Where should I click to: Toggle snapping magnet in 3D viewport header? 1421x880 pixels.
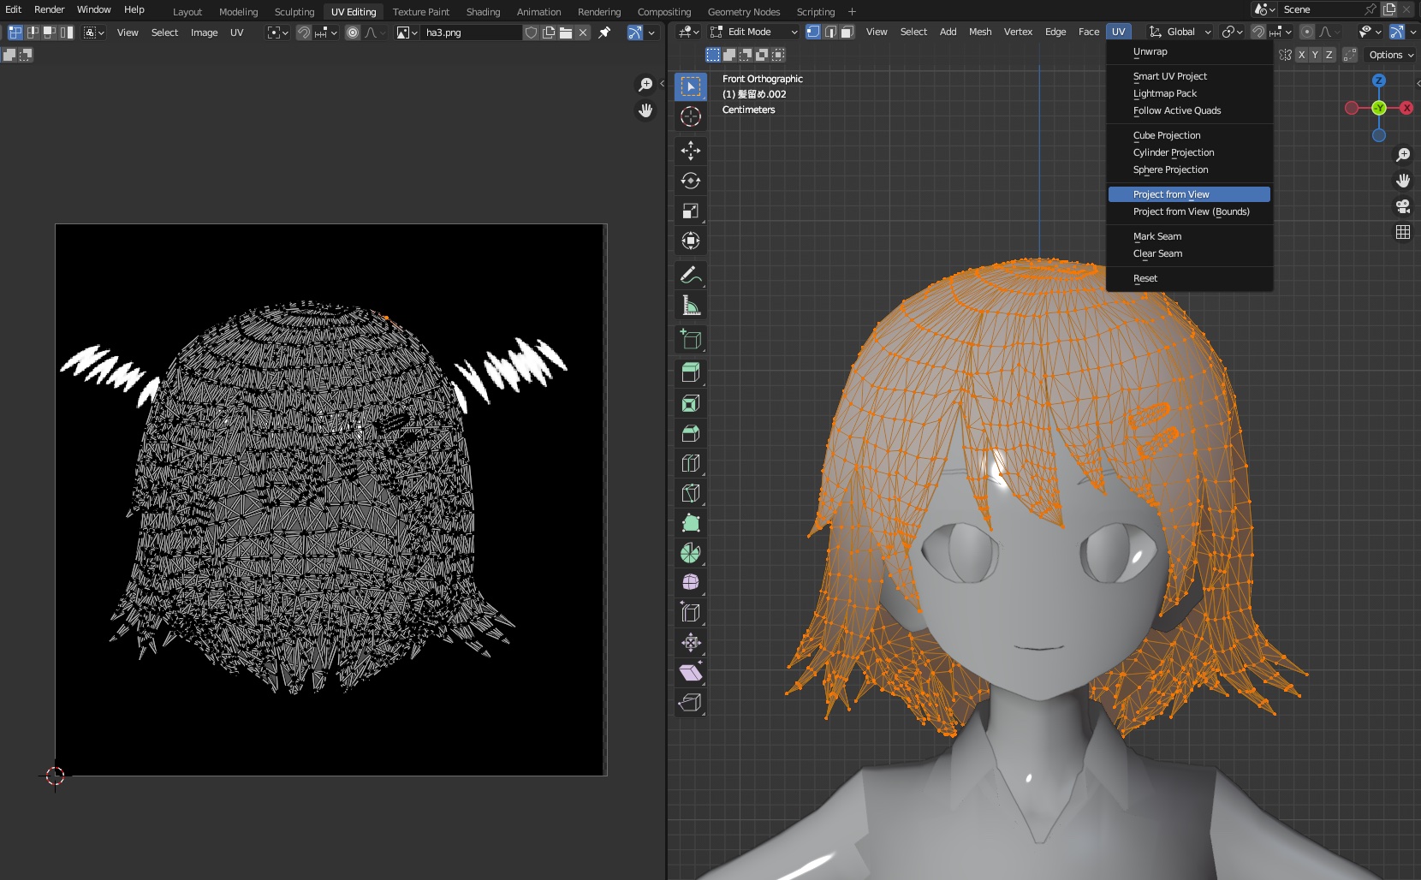click(x=1257, y=32)
